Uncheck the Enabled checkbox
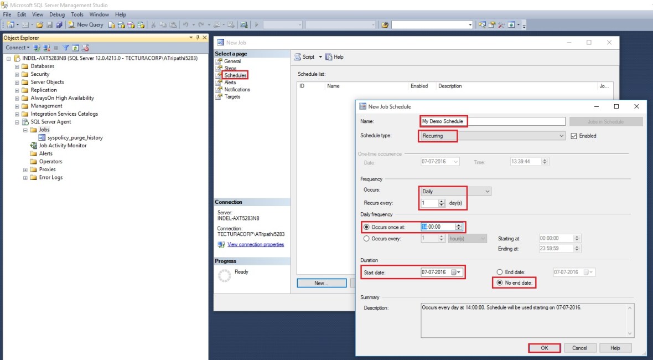The height and width of the screenshot is (360, 653). pyautogui.click(x=574, y=136)
